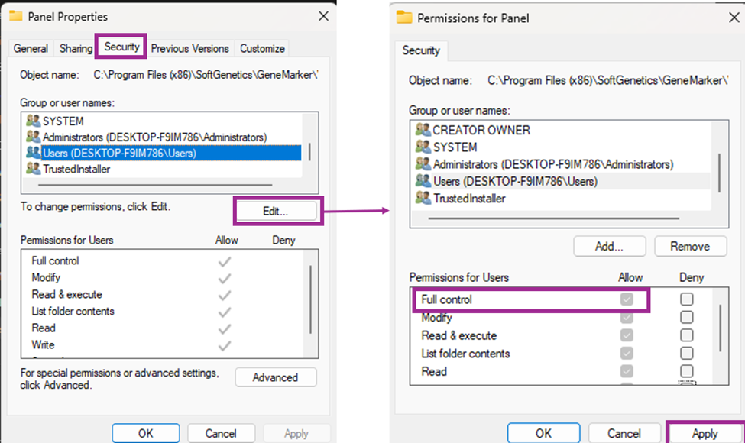Select CREATOR OWNER in Permissions dialog

pos(481,130)
